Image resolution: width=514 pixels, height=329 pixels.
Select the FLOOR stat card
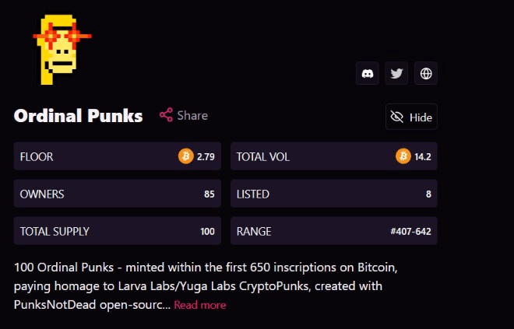118,156
